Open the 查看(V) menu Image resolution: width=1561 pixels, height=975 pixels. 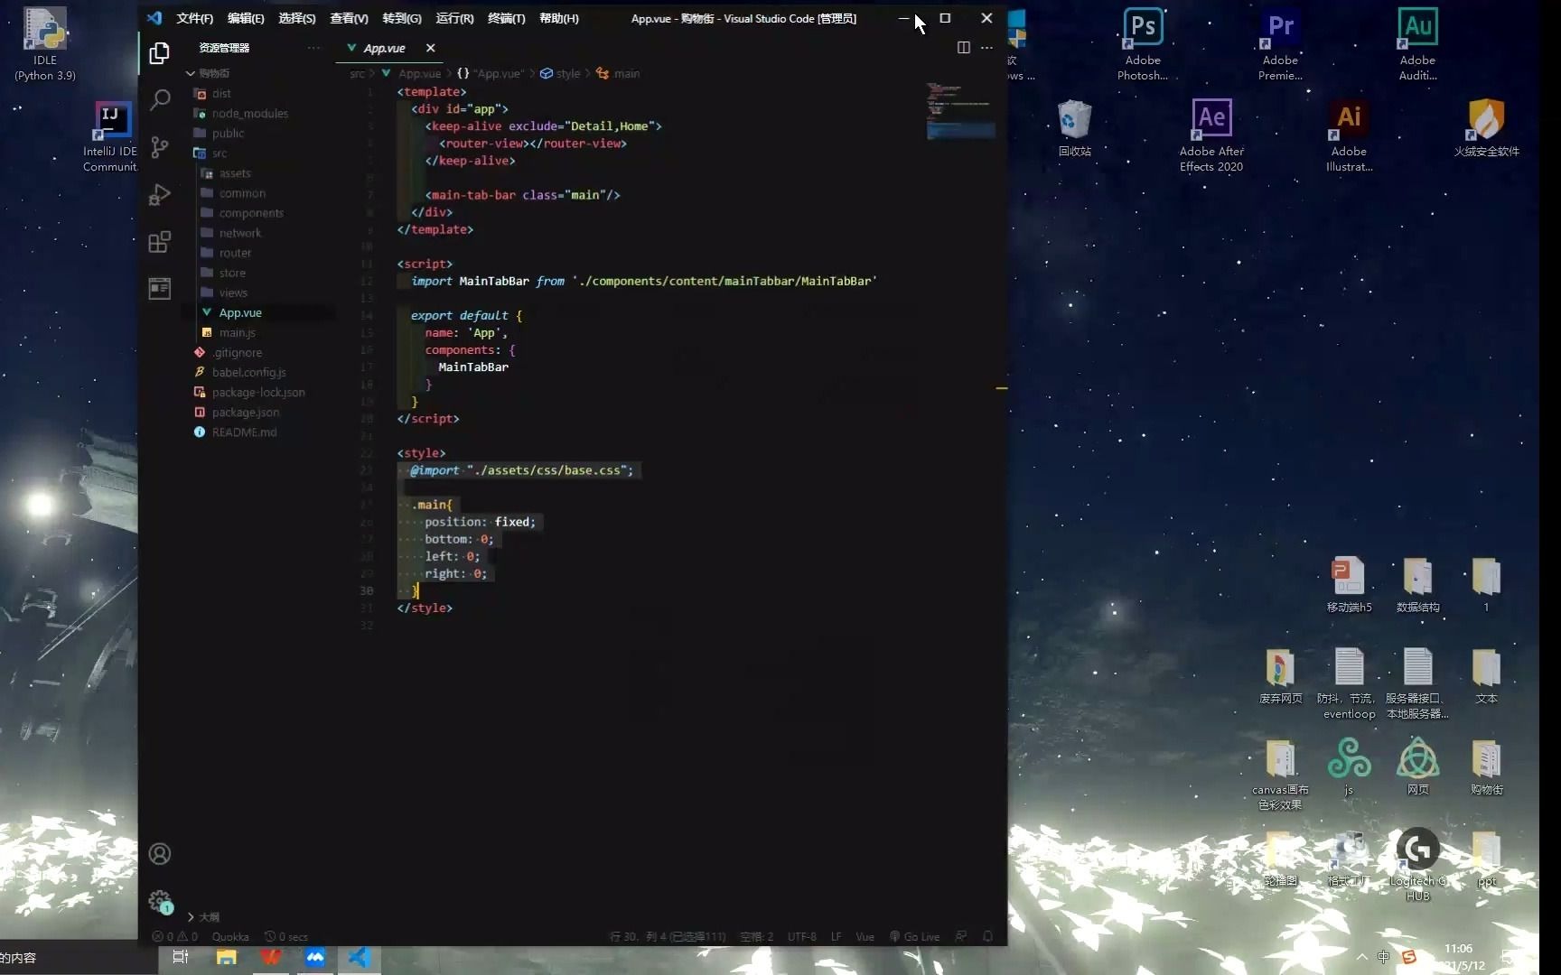pos(349,18)
